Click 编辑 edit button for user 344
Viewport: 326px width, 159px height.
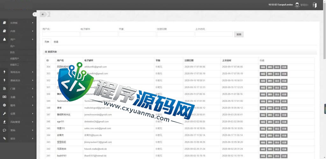tap(263, 135)
